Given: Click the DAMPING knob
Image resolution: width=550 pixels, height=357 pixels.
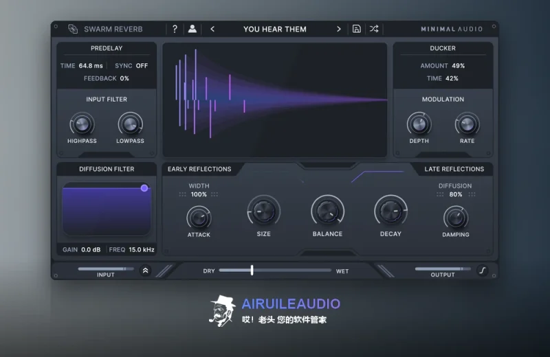Looking at the screenshot, I should click(x=455, y=218).
